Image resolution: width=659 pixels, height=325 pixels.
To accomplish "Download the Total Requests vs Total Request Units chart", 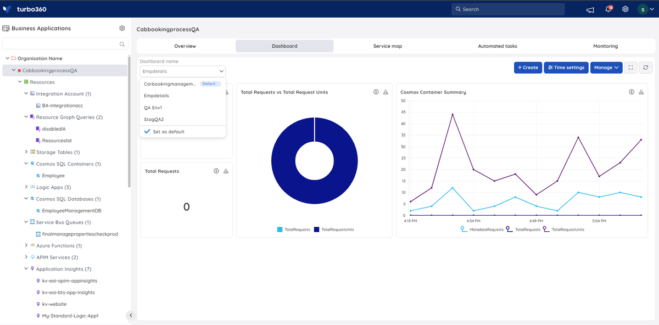I will (x=386, y=92).
